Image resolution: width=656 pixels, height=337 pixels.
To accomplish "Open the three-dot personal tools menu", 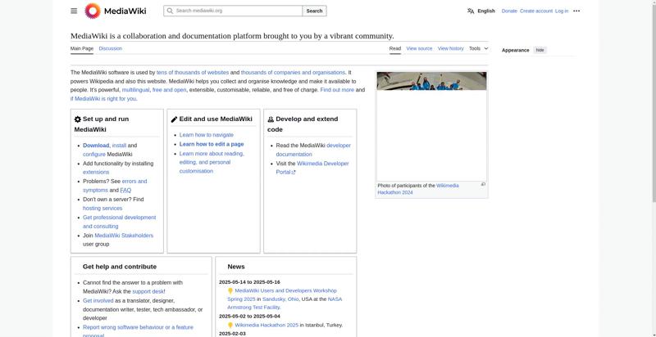I will tap(576, 11).
